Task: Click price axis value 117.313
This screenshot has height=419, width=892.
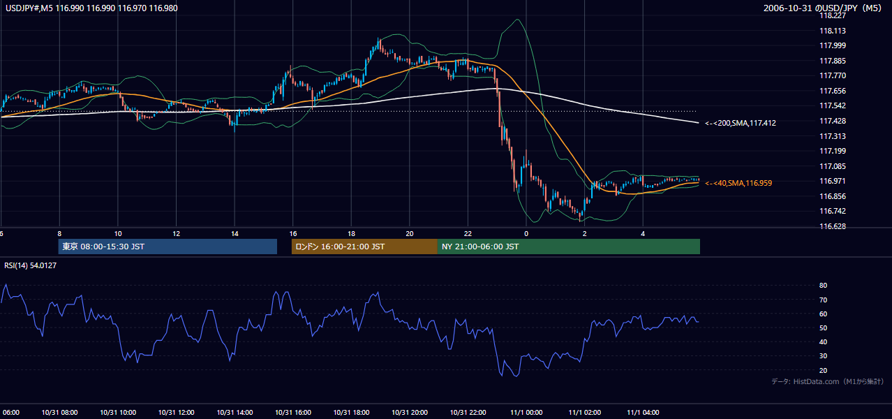Action: pos(833,136)
